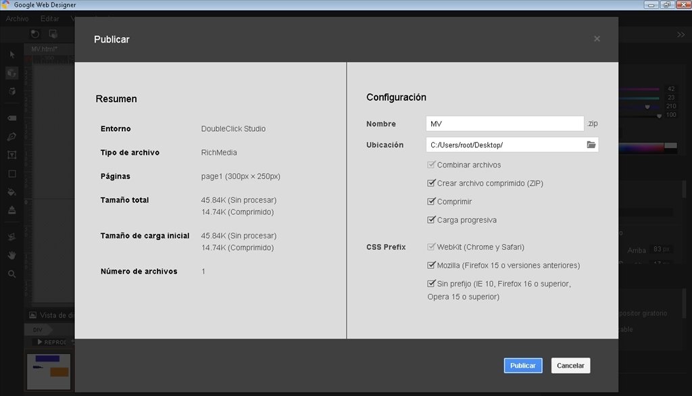Click the blue Publicar button
This screenshot has height=396, width=692.
pyautogui.click(x=523, y=366)
